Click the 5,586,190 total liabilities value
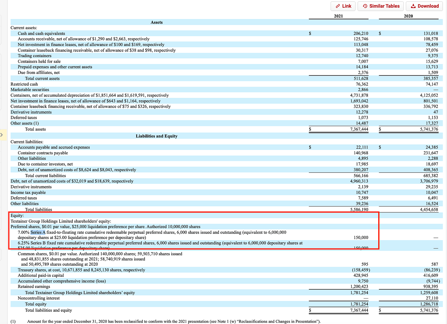Viewport: 447px width, 324px height. 359,210
